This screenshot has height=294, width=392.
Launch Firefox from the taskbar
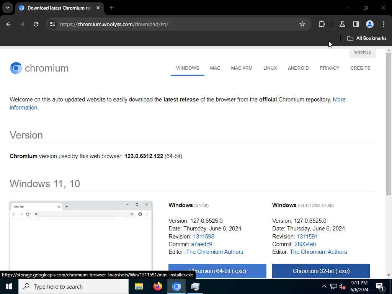[x=157, y=286]
